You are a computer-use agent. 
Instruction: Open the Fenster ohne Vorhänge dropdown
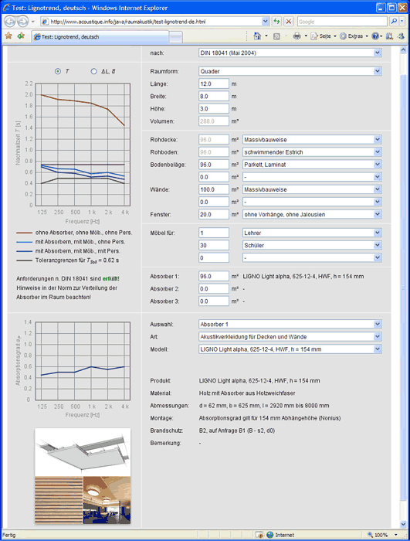[312, 214]
